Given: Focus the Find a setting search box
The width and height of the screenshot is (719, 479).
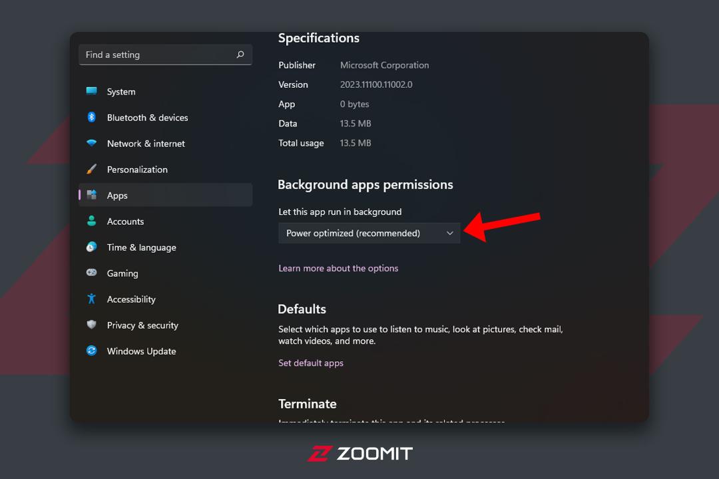Looking at the screenshot, I should click(166, 55).
